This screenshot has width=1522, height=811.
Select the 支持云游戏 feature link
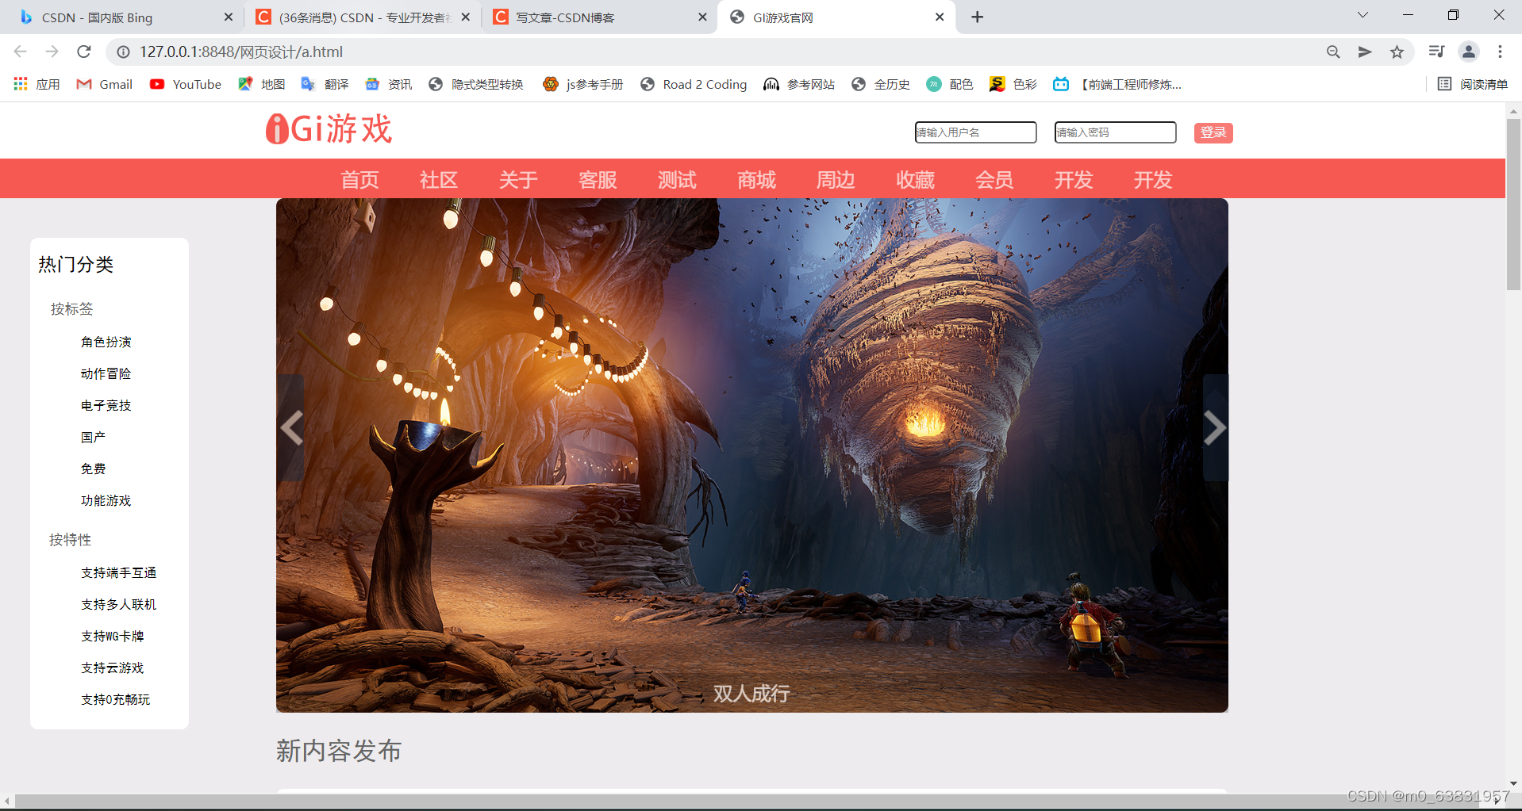click(x=113, y=668)
